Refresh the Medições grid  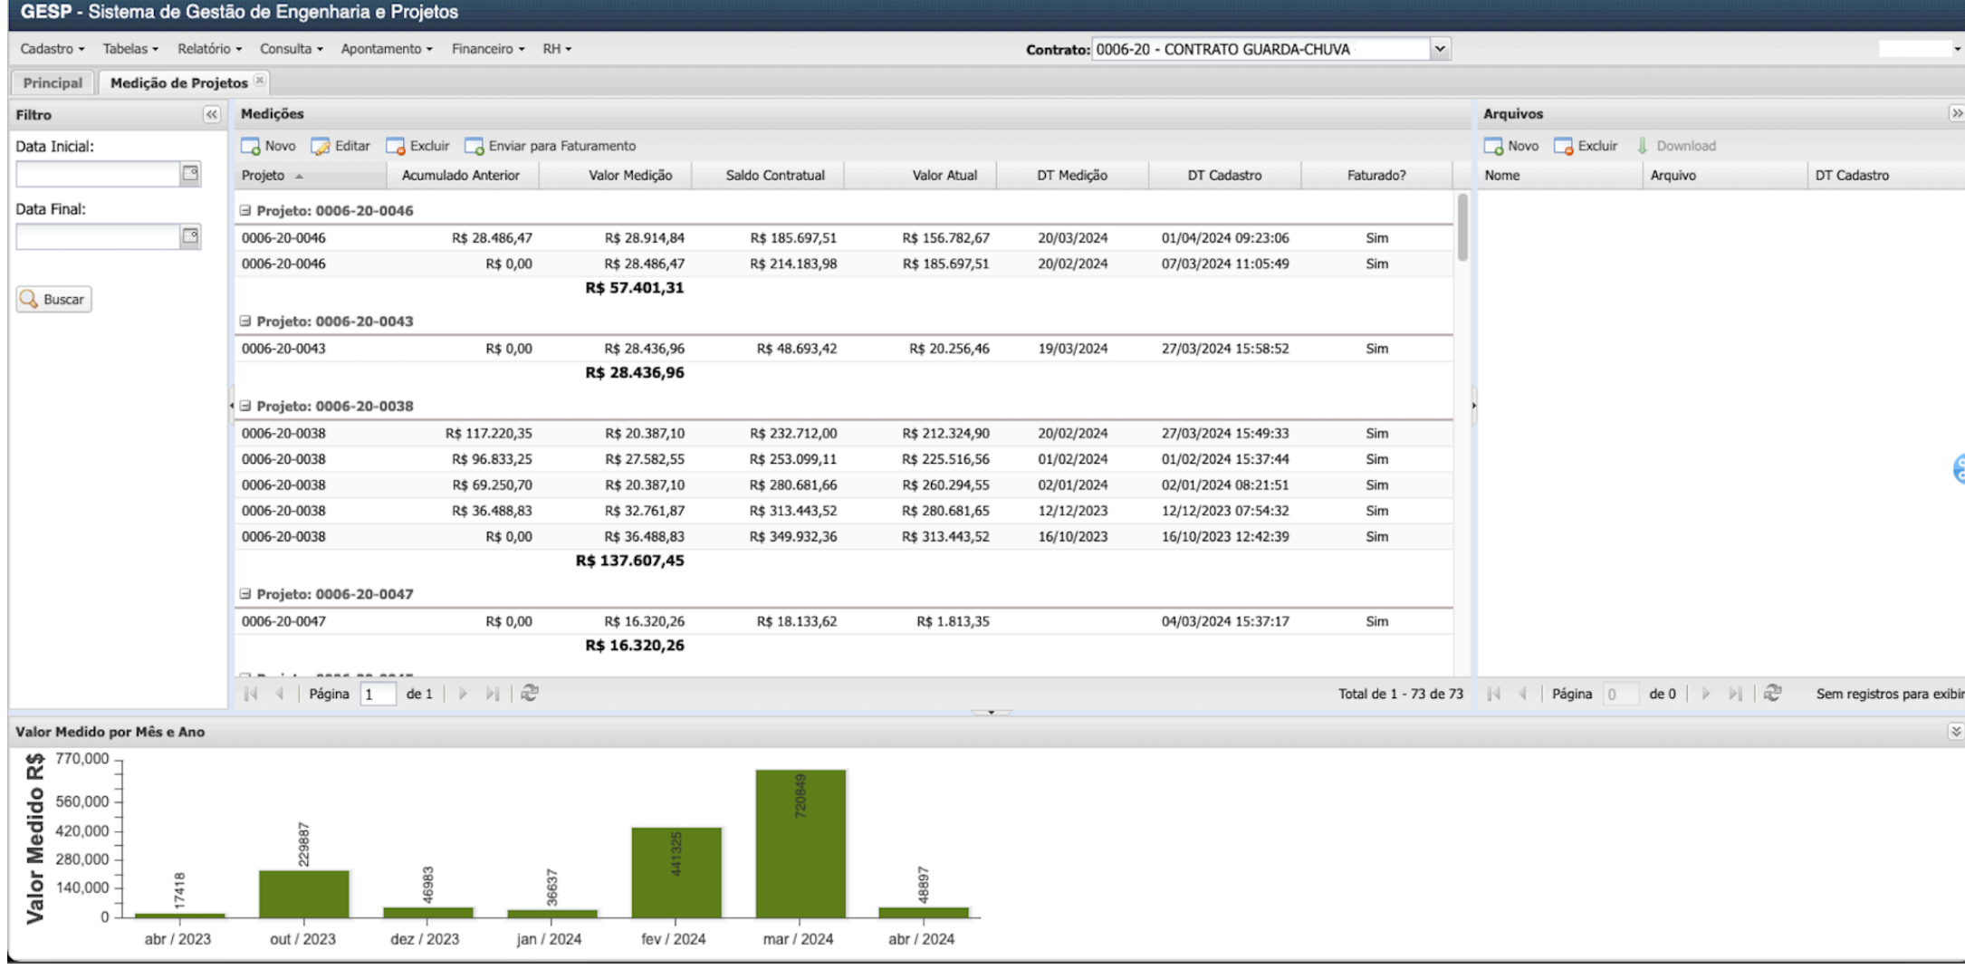click(x=530, y=694)
